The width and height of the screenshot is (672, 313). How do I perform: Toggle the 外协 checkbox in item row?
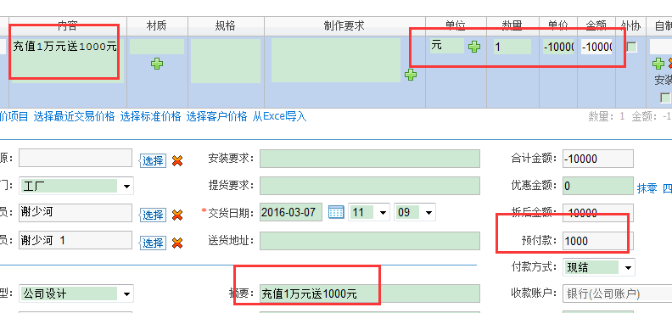tap(632, 47)
